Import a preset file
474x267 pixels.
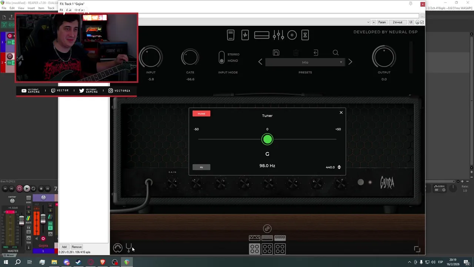click(x=316, y=53)
